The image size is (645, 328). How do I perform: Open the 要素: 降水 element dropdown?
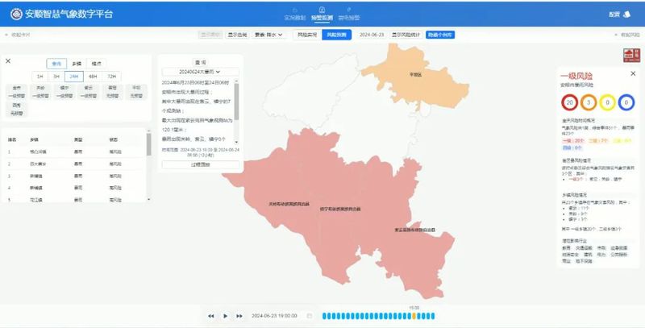coord(269,35)
